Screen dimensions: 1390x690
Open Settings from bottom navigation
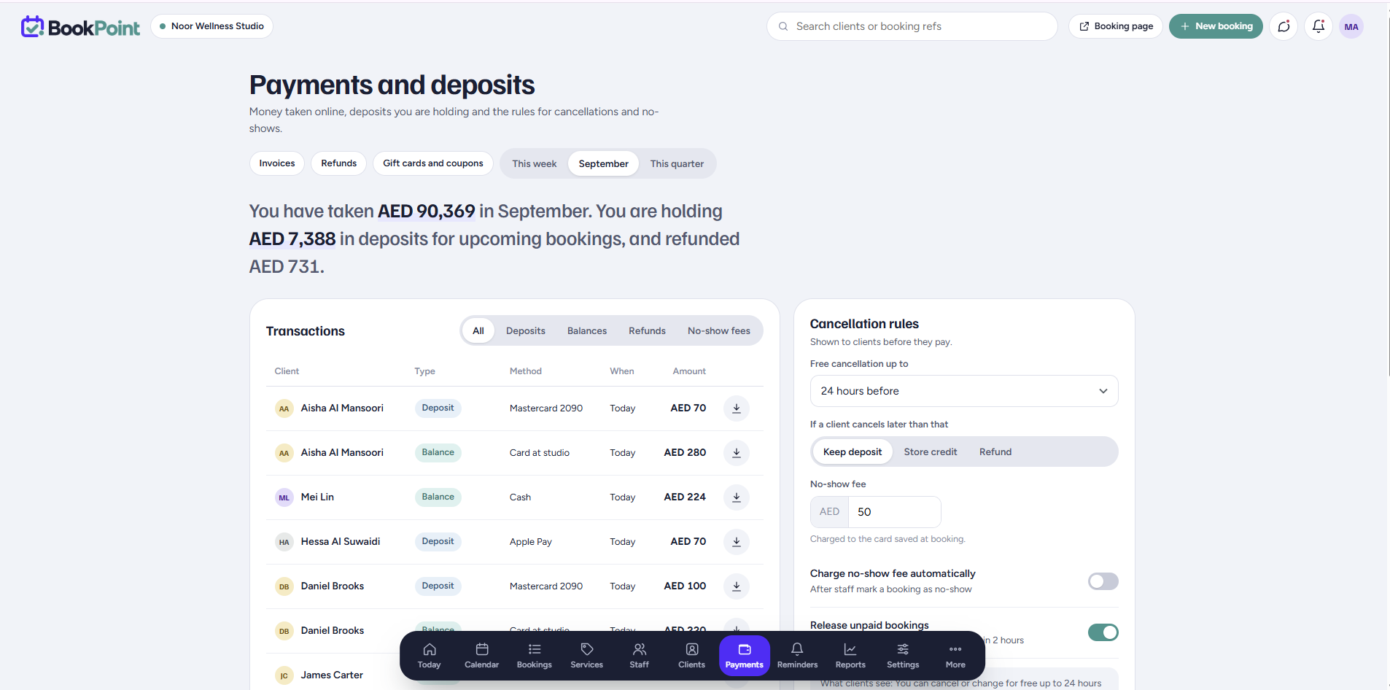(x=903, y=656)
